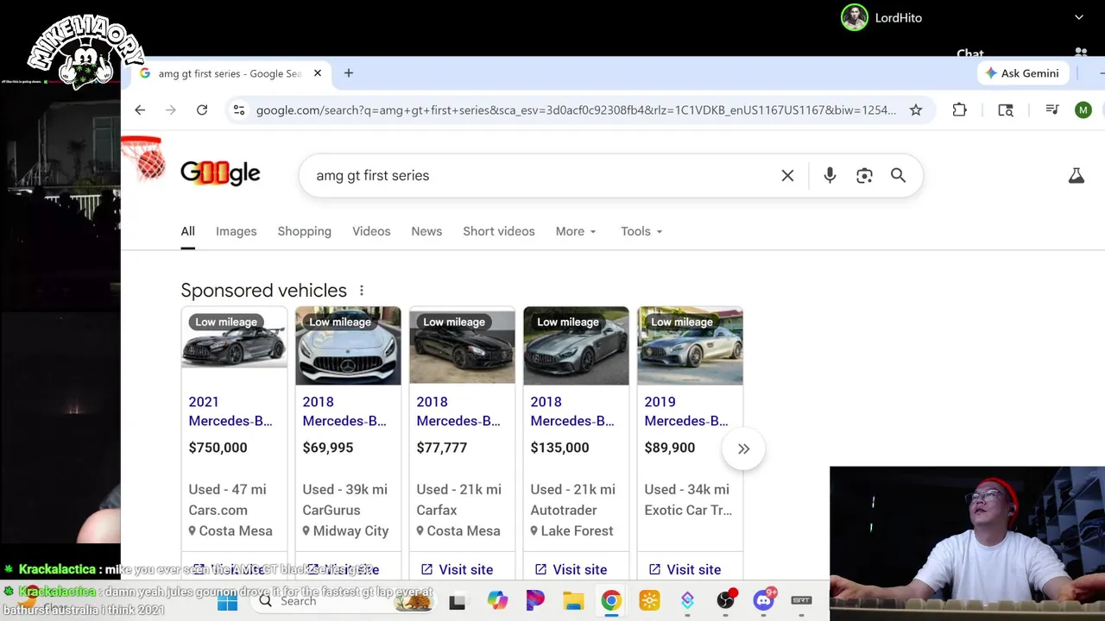The width and height of the screenshot is (1105, 621).
Task: Switch to the Videos tab
Action: pos(371,231)
